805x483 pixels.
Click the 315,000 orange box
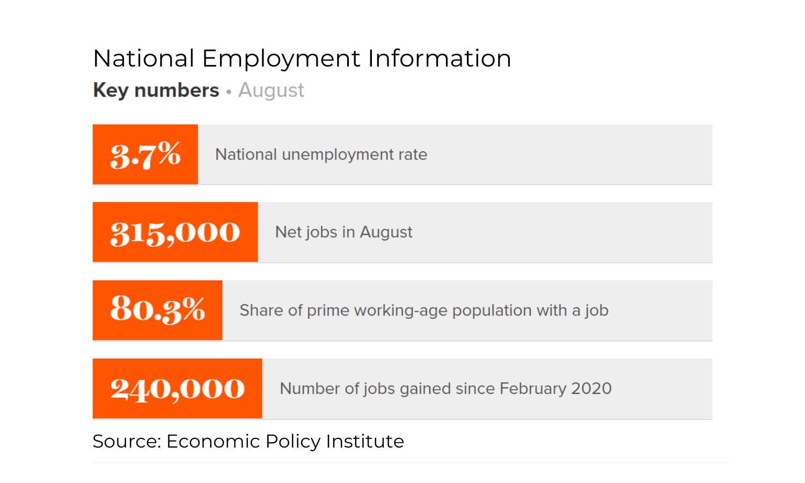(175, 232)
